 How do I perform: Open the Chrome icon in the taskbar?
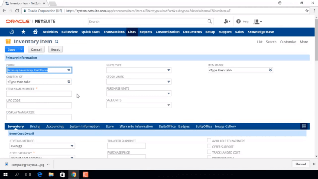click(74, 175)
